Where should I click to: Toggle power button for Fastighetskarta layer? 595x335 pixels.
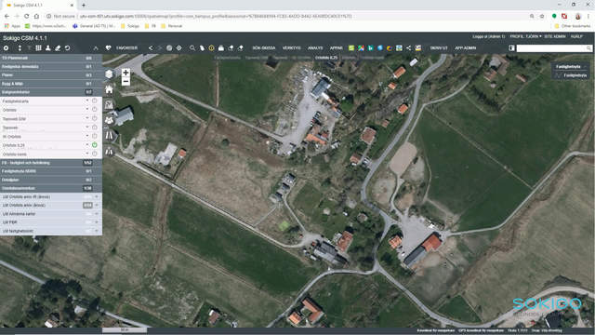click(x=95, y=100)
